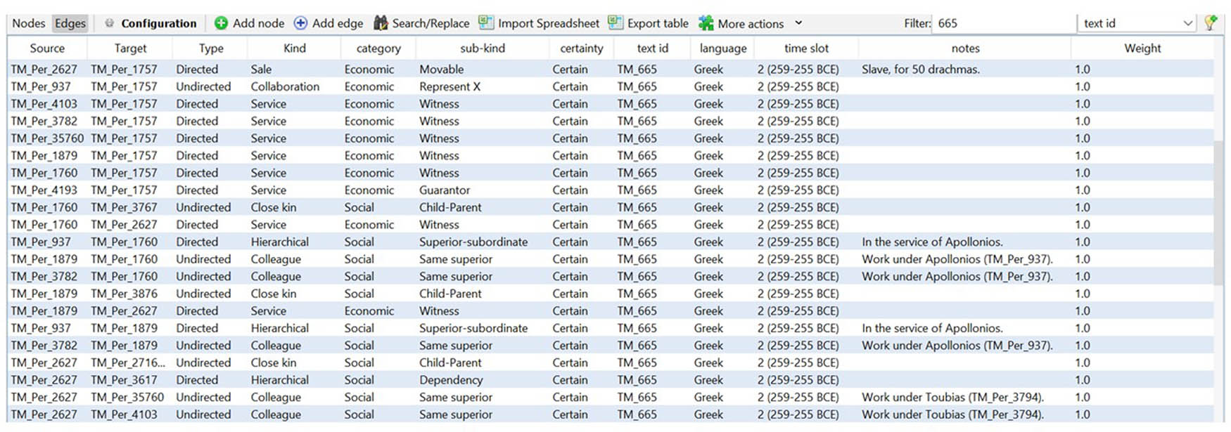This screenshot has height=432, width=1231.
Task: Select target cell TM_Per_35760
Action: click(127, 398)
